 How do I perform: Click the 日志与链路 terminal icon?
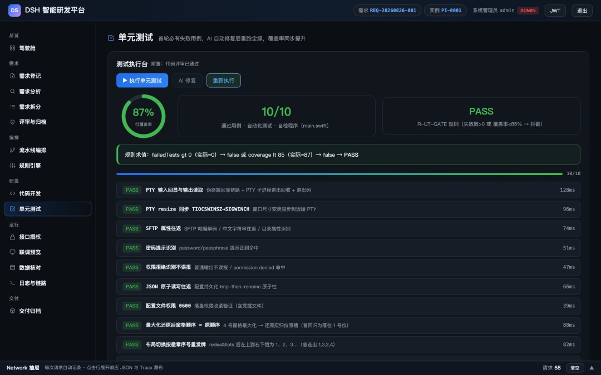point(12,283)
